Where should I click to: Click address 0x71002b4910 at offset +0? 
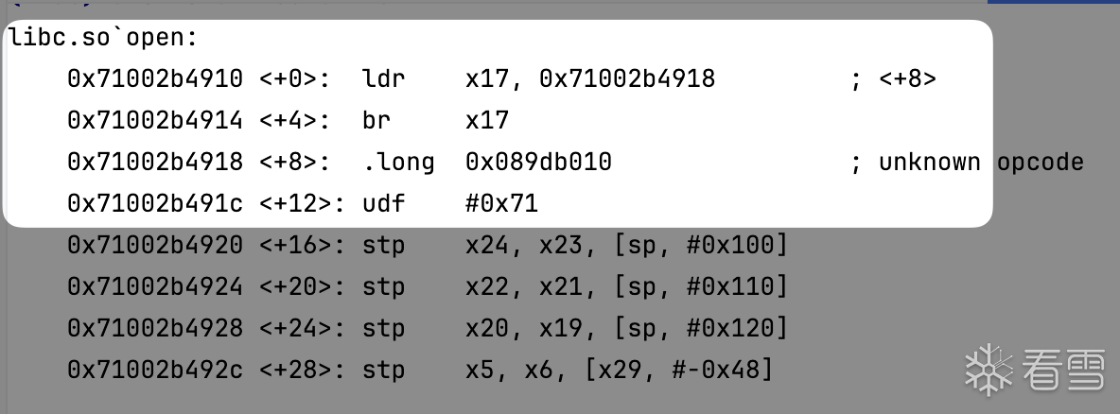click(x=154, y=78)
